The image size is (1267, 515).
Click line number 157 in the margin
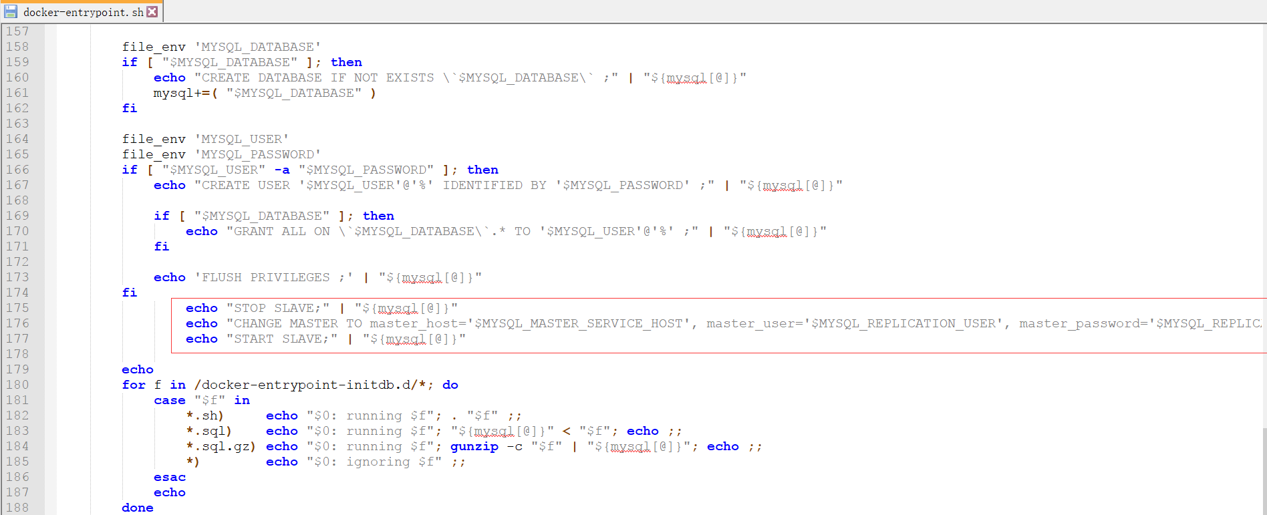tap(17, 31)
